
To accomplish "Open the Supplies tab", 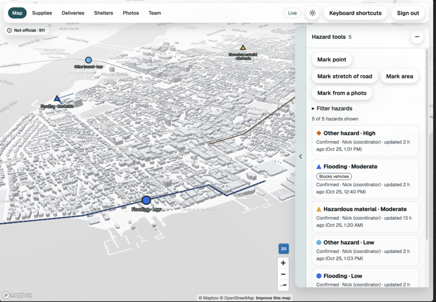I will tap(42, 13).
